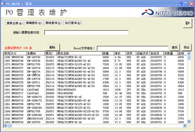
Task: Focus the search content input field
Action: click(86, 33)
